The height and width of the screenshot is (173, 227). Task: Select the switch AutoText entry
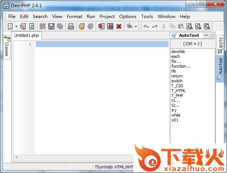click(x=177, y=81)
